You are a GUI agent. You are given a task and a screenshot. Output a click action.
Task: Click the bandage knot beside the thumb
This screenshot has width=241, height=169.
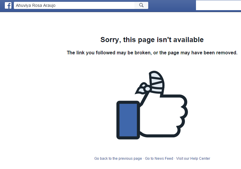coord(143,89)
